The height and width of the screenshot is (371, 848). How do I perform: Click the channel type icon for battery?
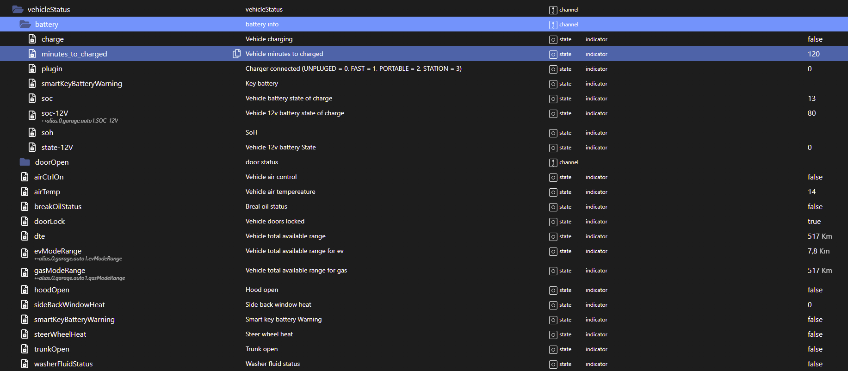tap(553, 25)
